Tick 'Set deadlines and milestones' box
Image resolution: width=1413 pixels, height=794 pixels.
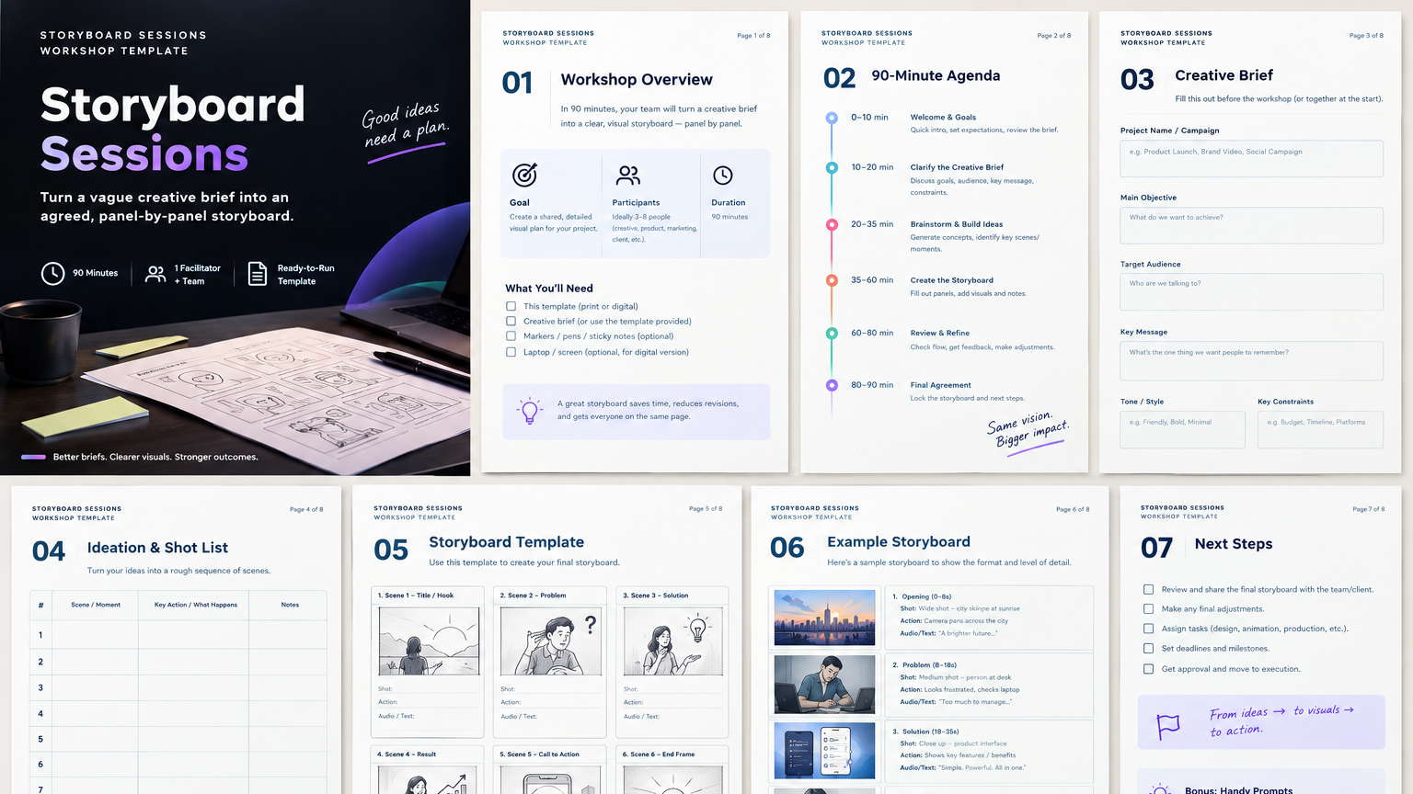point(1148,648)
